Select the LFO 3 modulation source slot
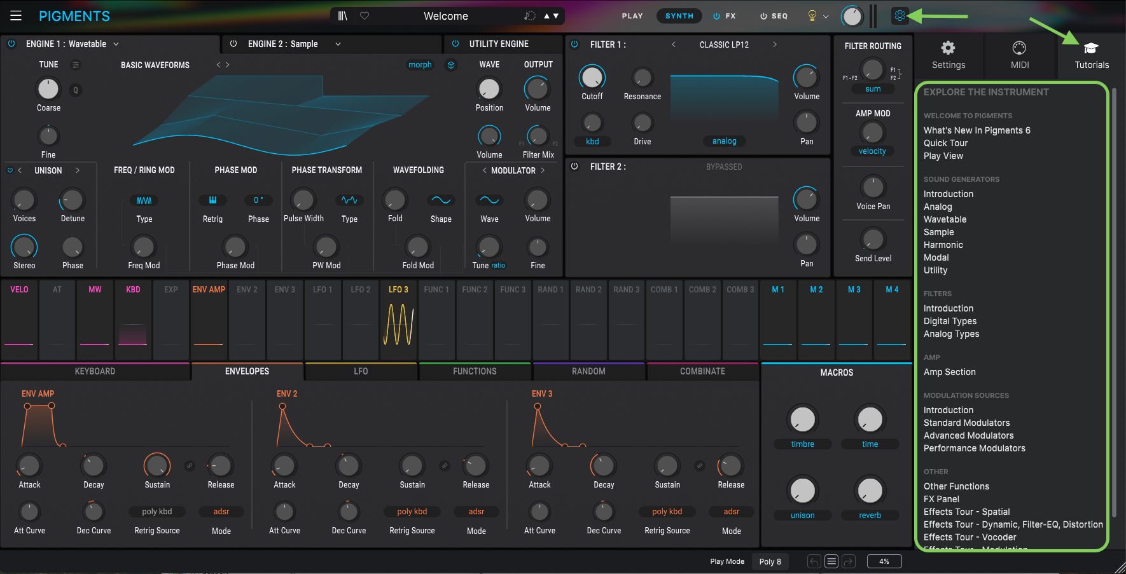 point(398,320)
